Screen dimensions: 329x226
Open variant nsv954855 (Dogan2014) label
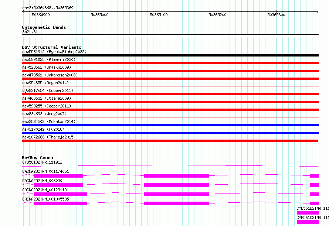[45, 83]
